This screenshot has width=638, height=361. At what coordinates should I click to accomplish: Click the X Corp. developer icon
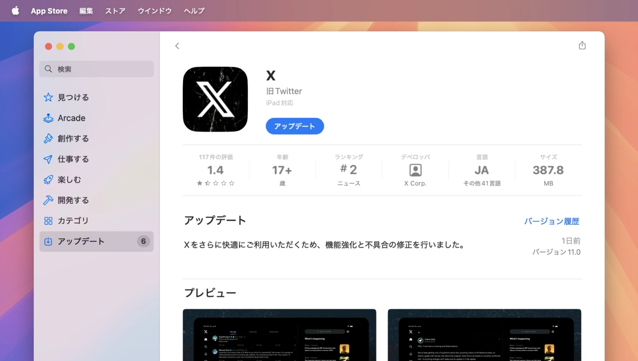[415, 170]
